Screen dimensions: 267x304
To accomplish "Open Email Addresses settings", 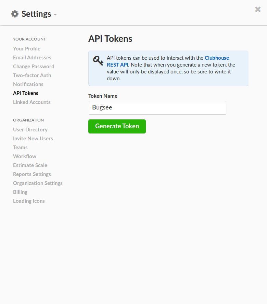I will pos(32,57).
